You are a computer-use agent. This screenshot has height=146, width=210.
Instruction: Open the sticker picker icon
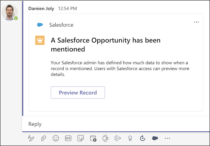tap(80, 138)
